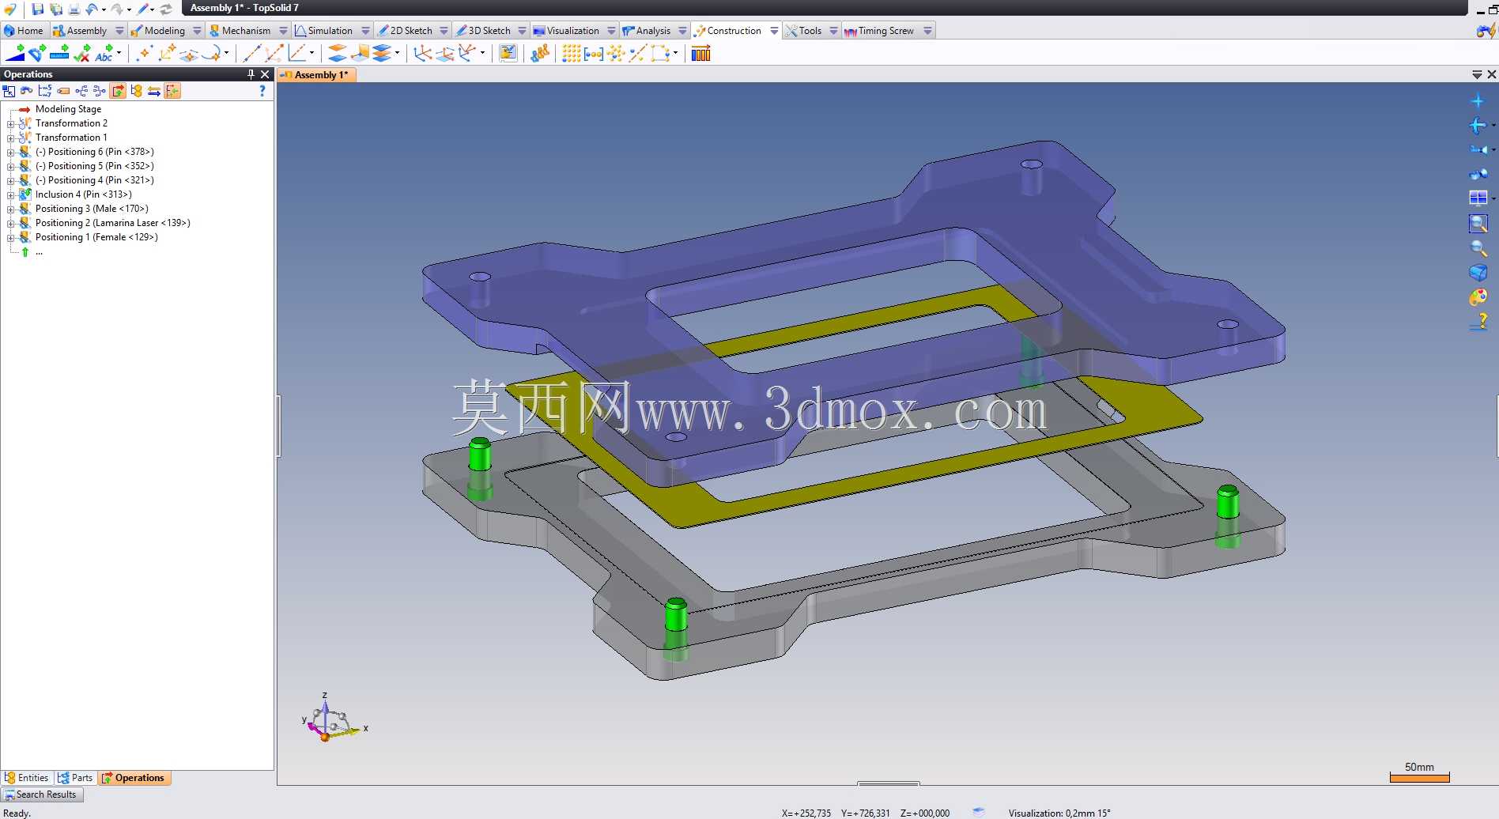This screenshot has height=819, width=1499.
Task: Switch to the Parts panel tab
Action: 75,778
